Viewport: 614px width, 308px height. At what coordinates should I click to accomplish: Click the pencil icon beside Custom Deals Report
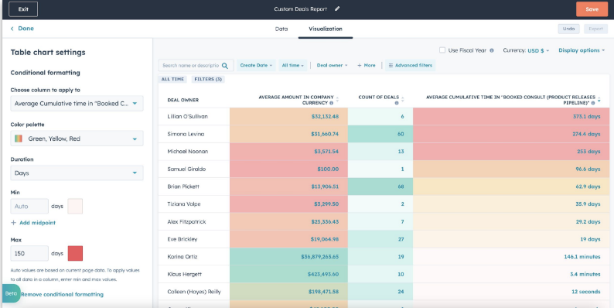[x=337, y=9]
